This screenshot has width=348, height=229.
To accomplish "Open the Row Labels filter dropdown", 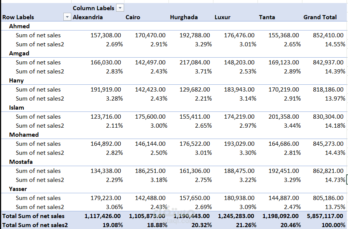I will (67, 17).
